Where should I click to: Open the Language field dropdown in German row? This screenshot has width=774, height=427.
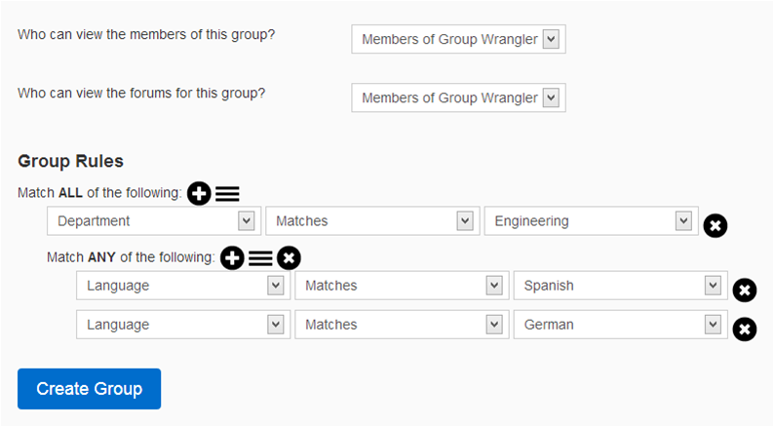point(183,325)
